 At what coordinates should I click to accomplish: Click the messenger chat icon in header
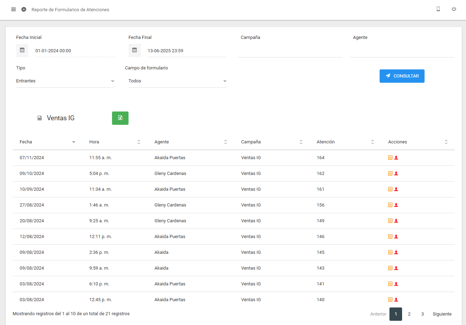coord(24,9)
